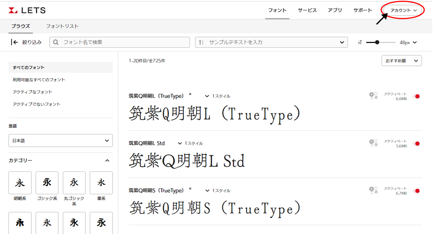Select the 明朝系 category tile
The height and width of the screenshot is (234, 434).
click(20, 183)
